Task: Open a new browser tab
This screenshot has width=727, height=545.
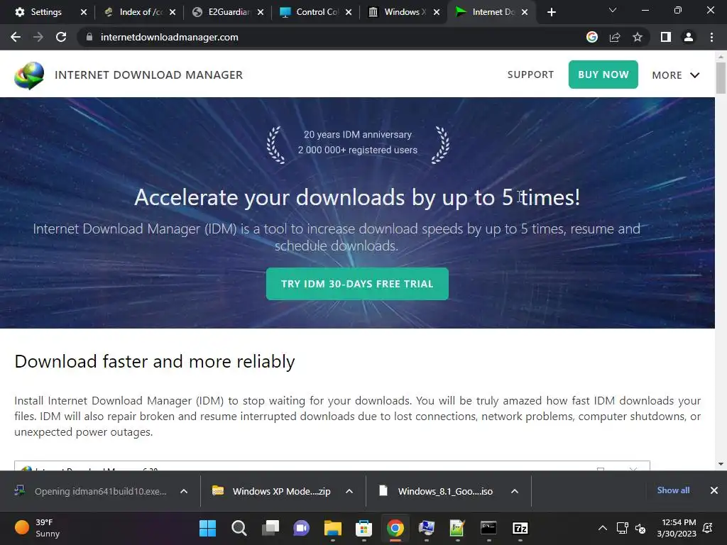Action: point(551,12)
